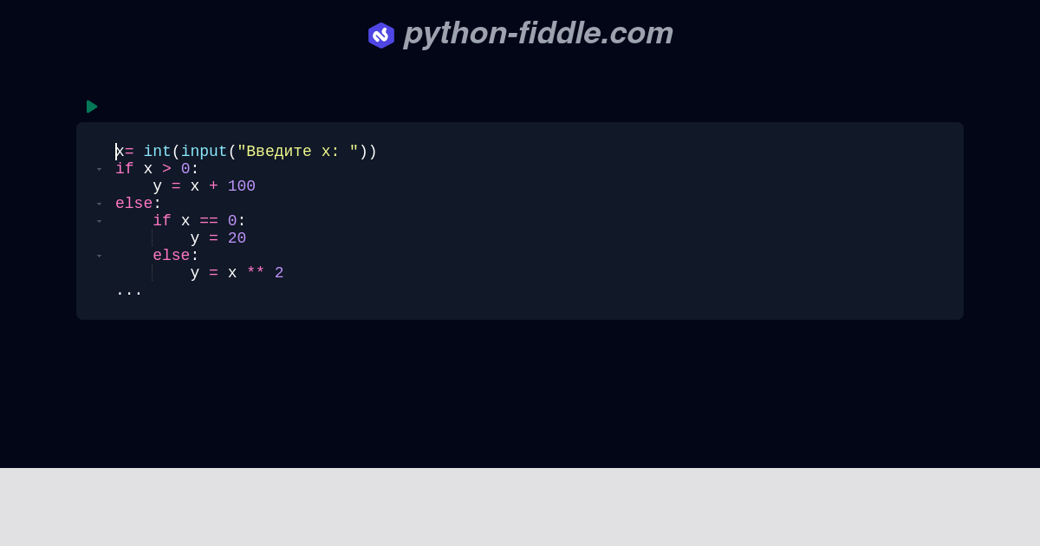
Task: Fold the outer else block using its gutter chevron
Action: [x=99, y=204]
